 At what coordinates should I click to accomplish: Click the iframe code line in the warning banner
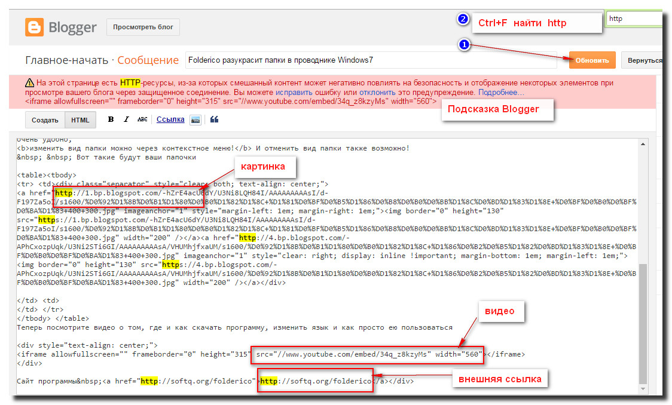(231, 102)
